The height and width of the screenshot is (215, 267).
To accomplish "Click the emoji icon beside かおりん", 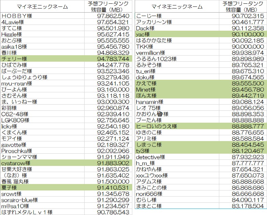I will [166, 114].
